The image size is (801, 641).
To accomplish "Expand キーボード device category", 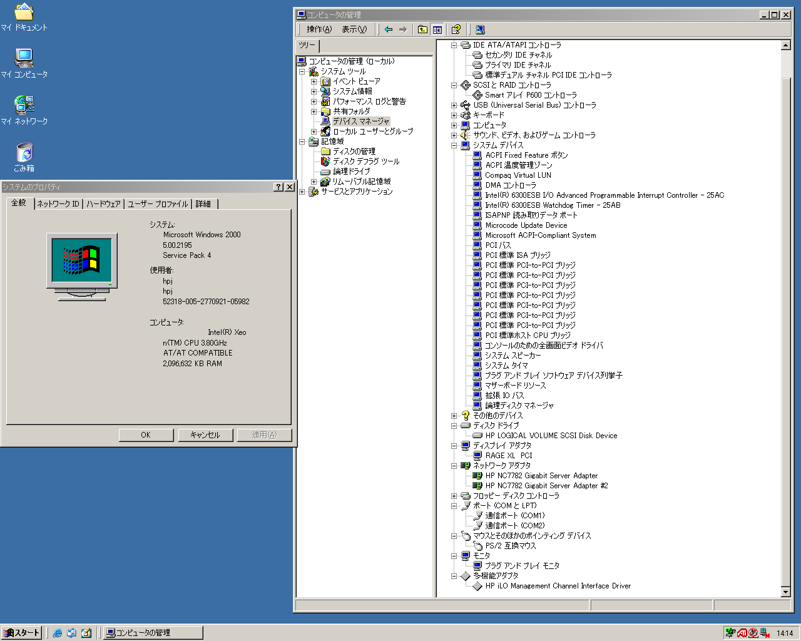I will (454, 115).
